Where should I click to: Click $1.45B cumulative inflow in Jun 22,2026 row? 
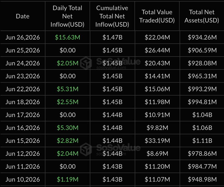(112, 89)
